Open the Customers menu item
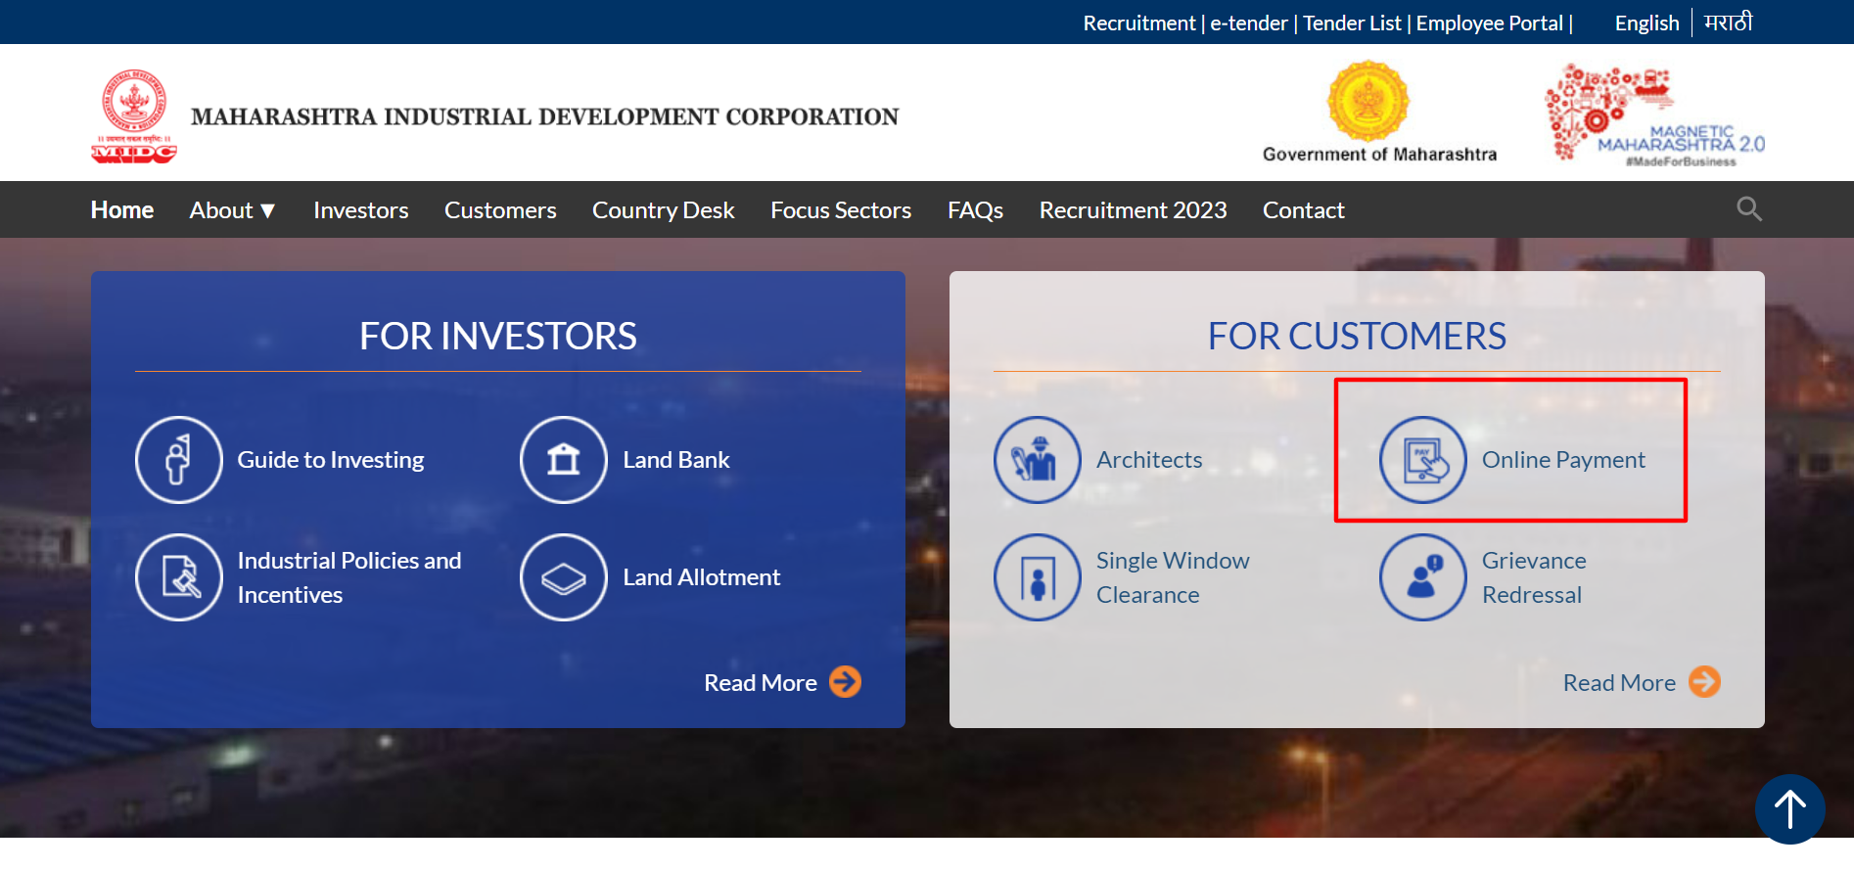 (500, 210)
